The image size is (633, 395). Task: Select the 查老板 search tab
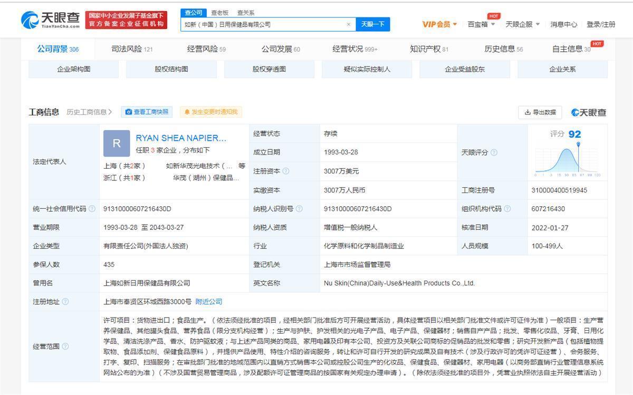pyautogui.click(x=220, y=13)
